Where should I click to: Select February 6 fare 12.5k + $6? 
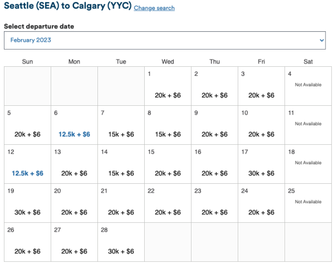tap(74, 134)
